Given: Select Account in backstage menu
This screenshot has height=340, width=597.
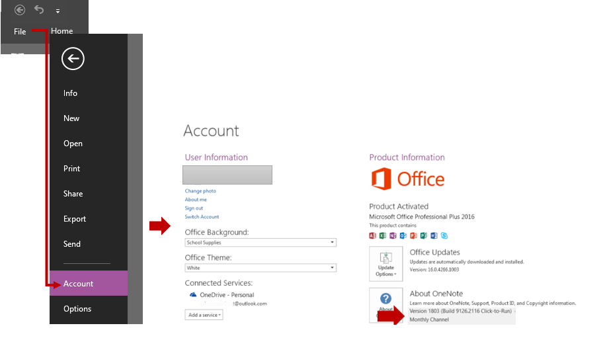Looking at the screenshot, I should [89, 283].
